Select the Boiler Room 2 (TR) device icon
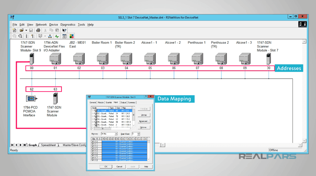 126,59
